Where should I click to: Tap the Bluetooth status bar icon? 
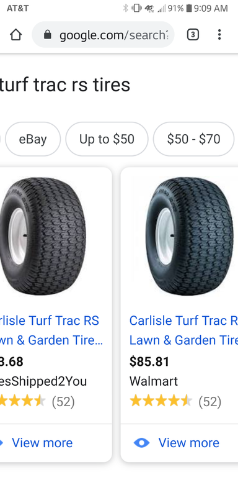click(x=125, y=8)
